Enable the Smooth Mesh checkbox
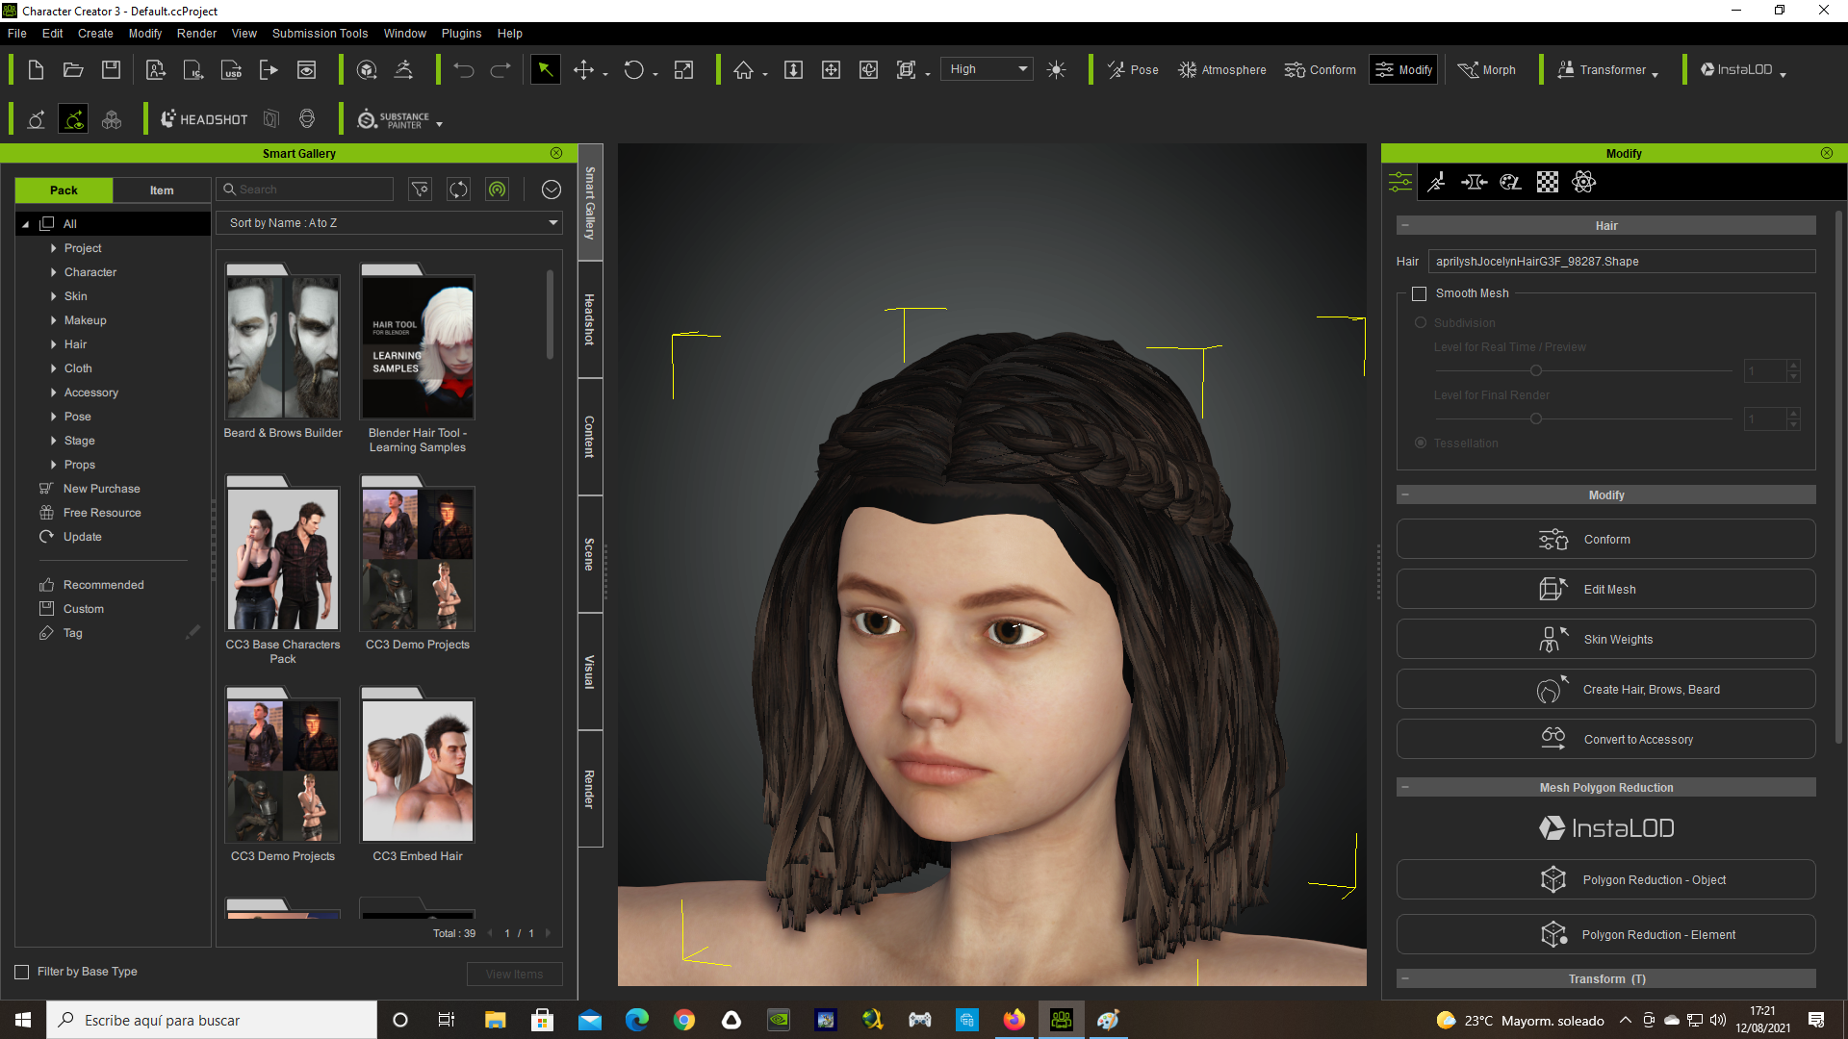Viewport: 1848px width, 1039px height. [1419, 293]
